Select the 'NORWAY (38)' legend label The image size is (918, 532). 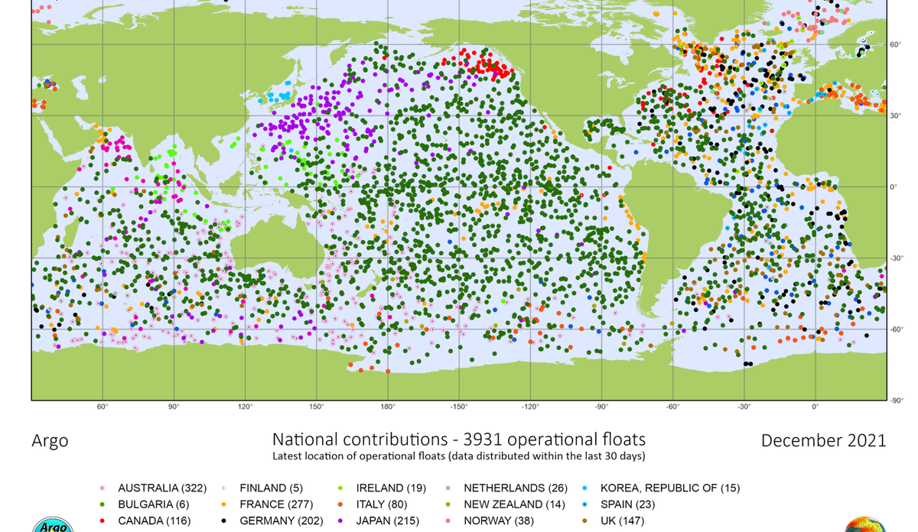click(499, 521)
